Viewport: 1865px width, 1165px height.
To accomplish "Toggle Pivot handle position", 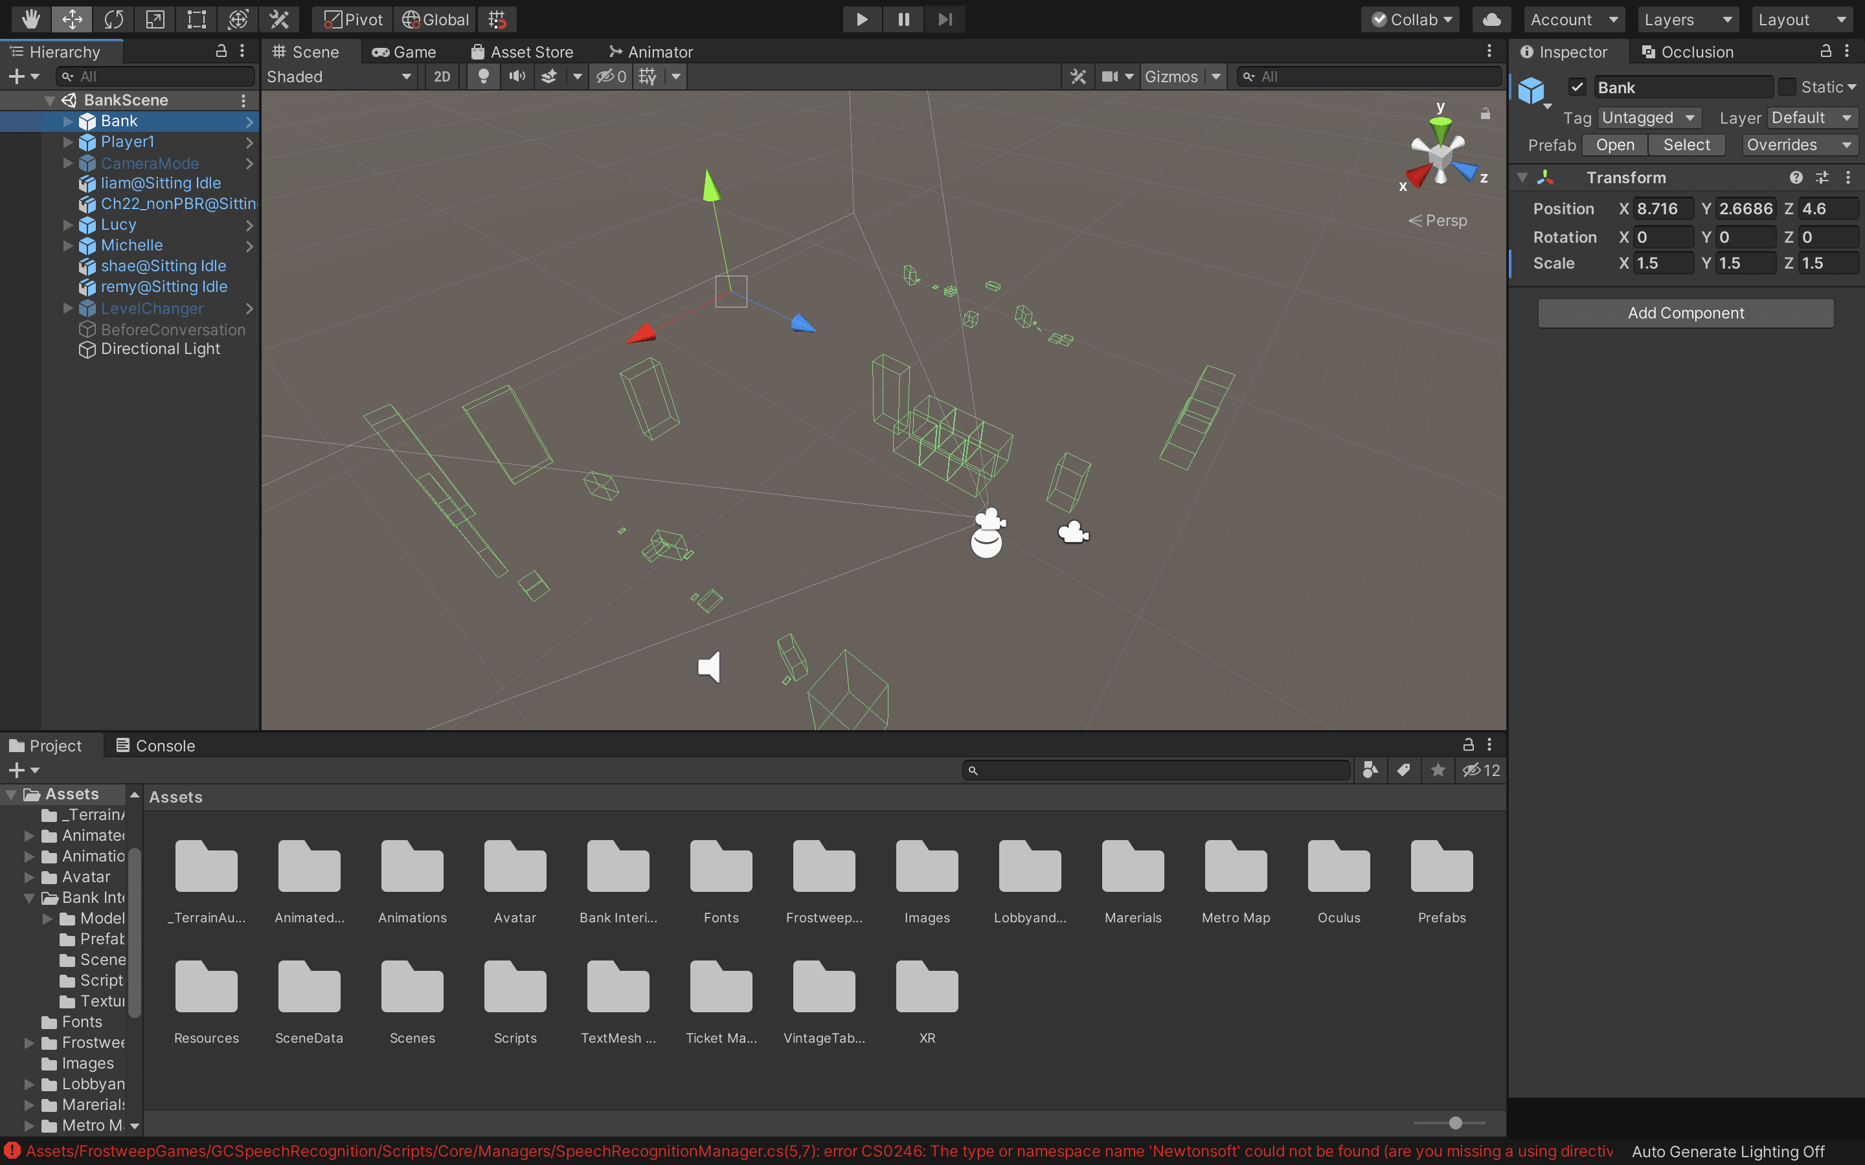I will (352, 19).
